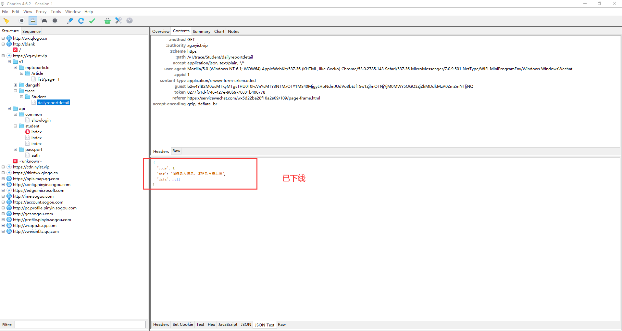Collapse the mptoparticle folder
Screen dimensions: 622x331
[16, 68]
